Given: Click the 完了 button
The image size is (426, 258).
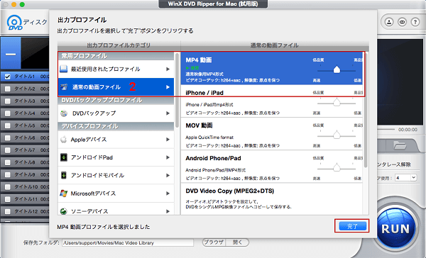Looking at the screenshot, I should pyautogui.click(x=352, y=226).
